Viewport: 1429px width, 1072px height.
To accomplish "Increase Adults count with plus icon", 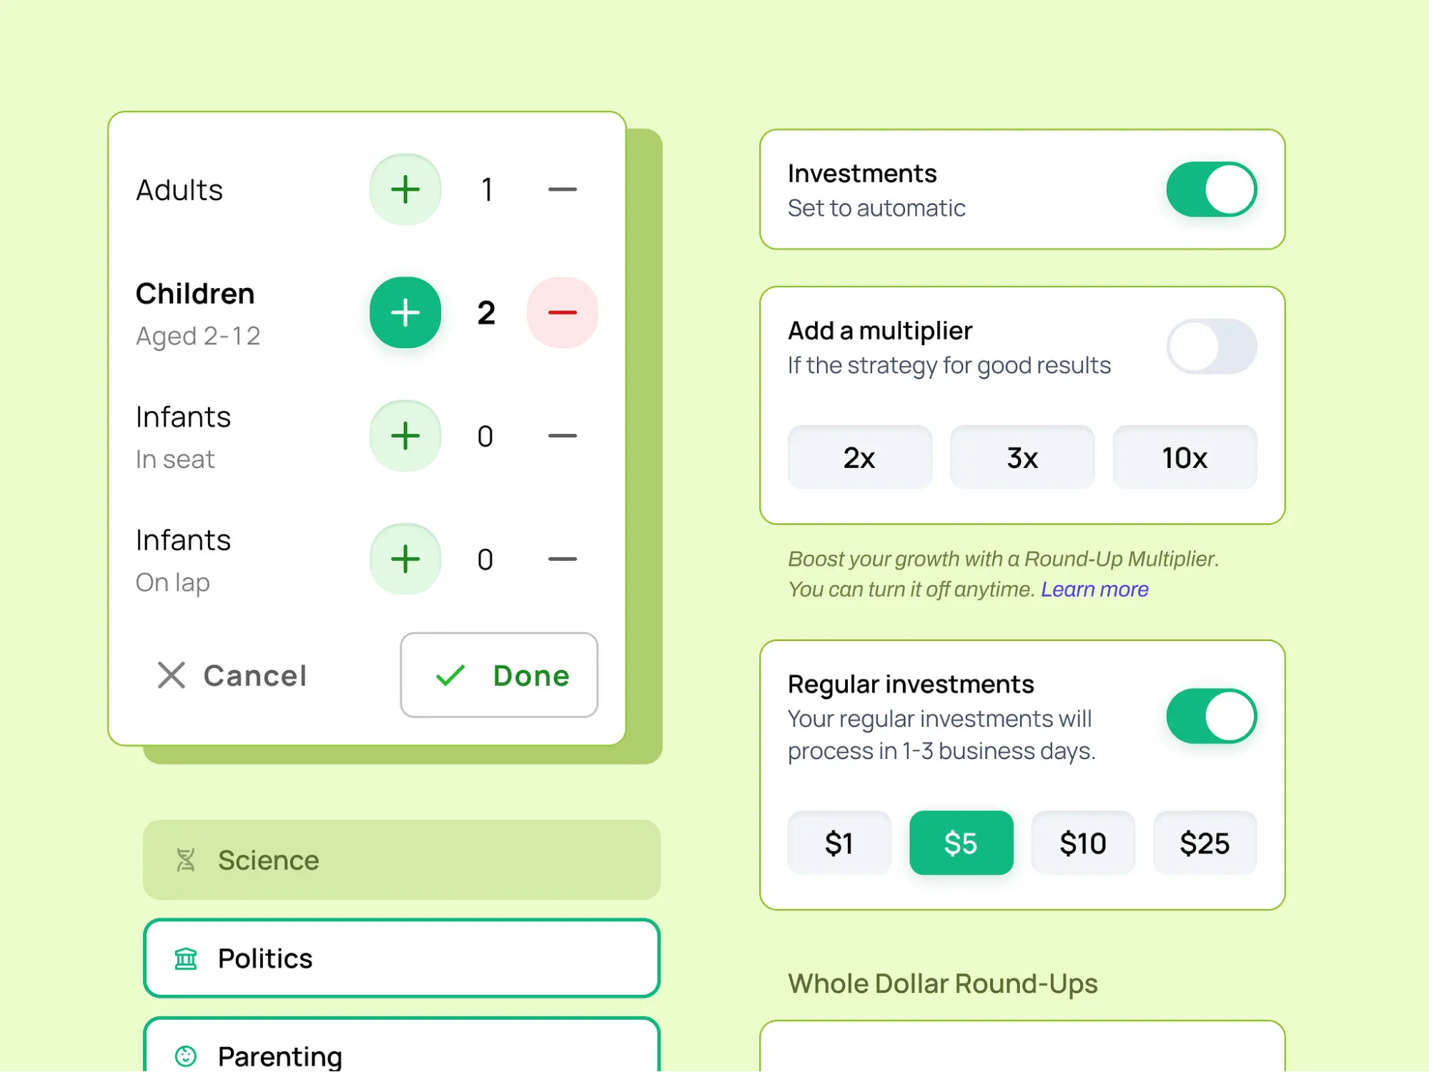I will (405, 189).
